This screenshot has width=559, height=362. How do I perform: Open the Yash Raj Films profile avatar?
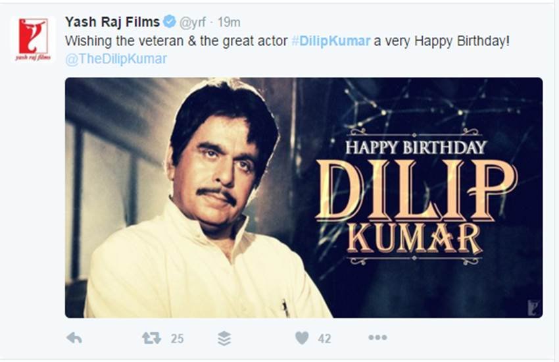click(x=33, y=39)
